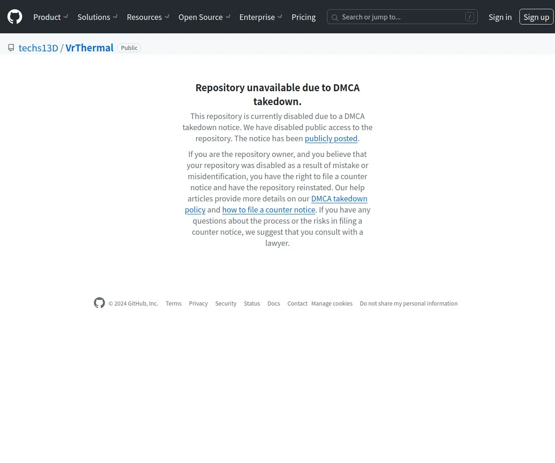
Task: Click Do not share my personal information
Action: coord(409,304)
